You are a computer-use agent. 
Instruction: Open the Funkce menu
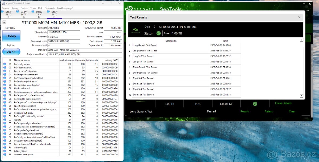(x=24, y=8)
